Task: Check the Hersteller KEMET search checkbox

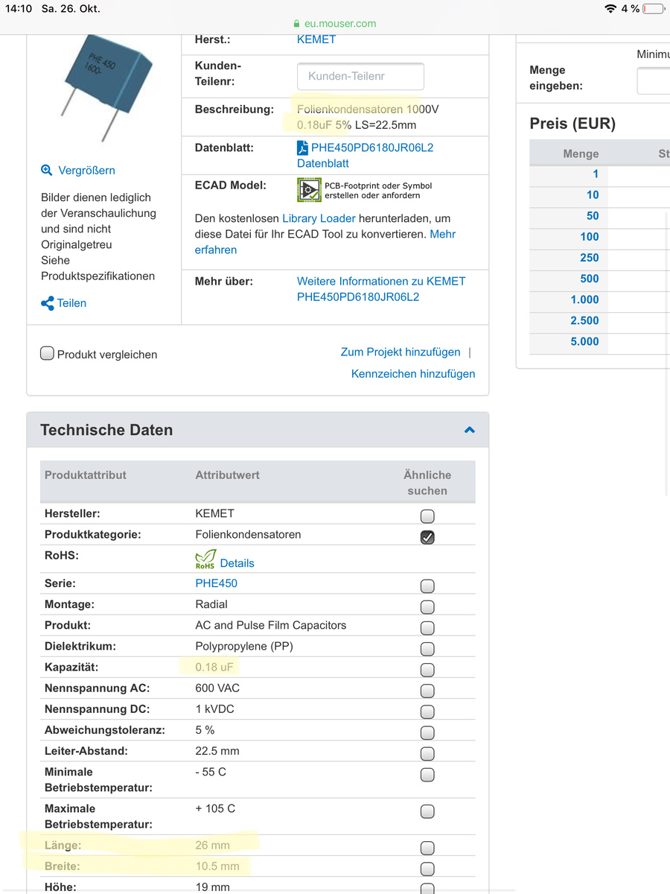Action: click(x=427, y=516)
